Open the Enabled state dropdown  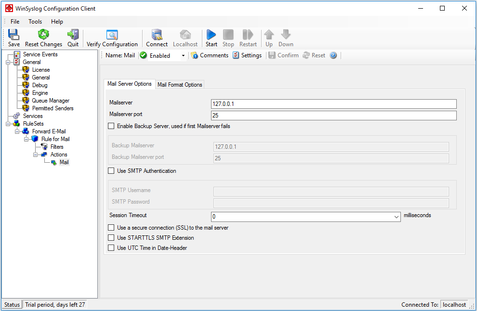[x=183, y=56]
